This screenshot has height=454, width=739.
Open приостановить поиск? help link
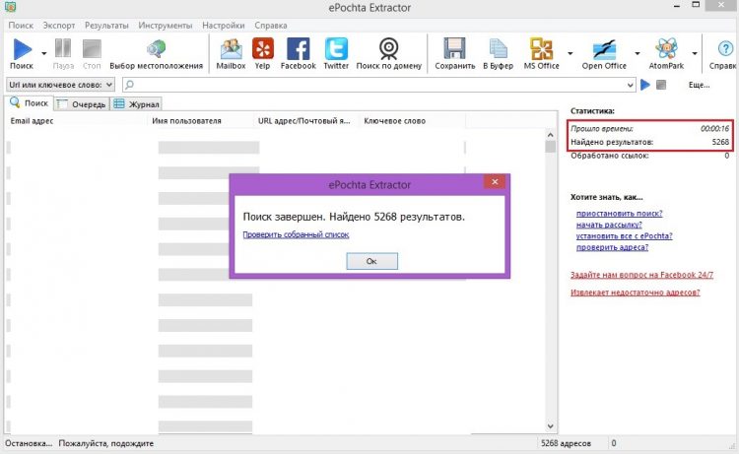click(620, 214)
